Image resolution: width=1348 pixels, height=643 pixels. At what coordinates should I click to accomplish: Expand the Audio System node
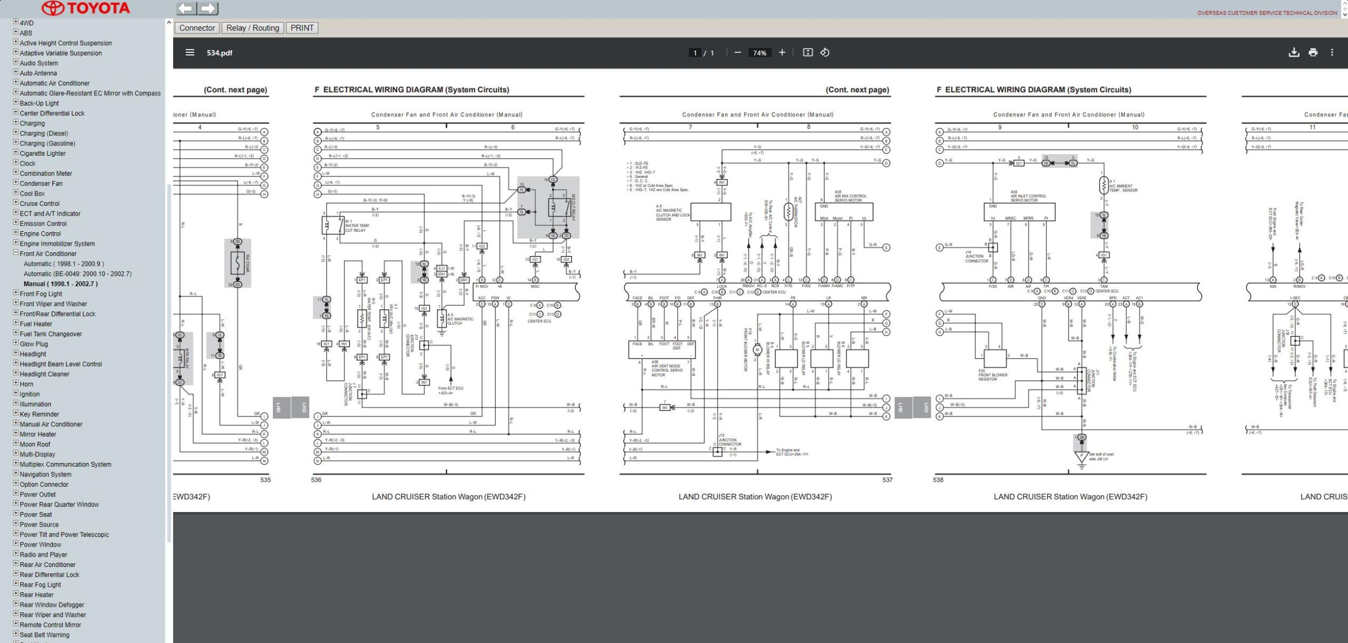click(16, 63)
